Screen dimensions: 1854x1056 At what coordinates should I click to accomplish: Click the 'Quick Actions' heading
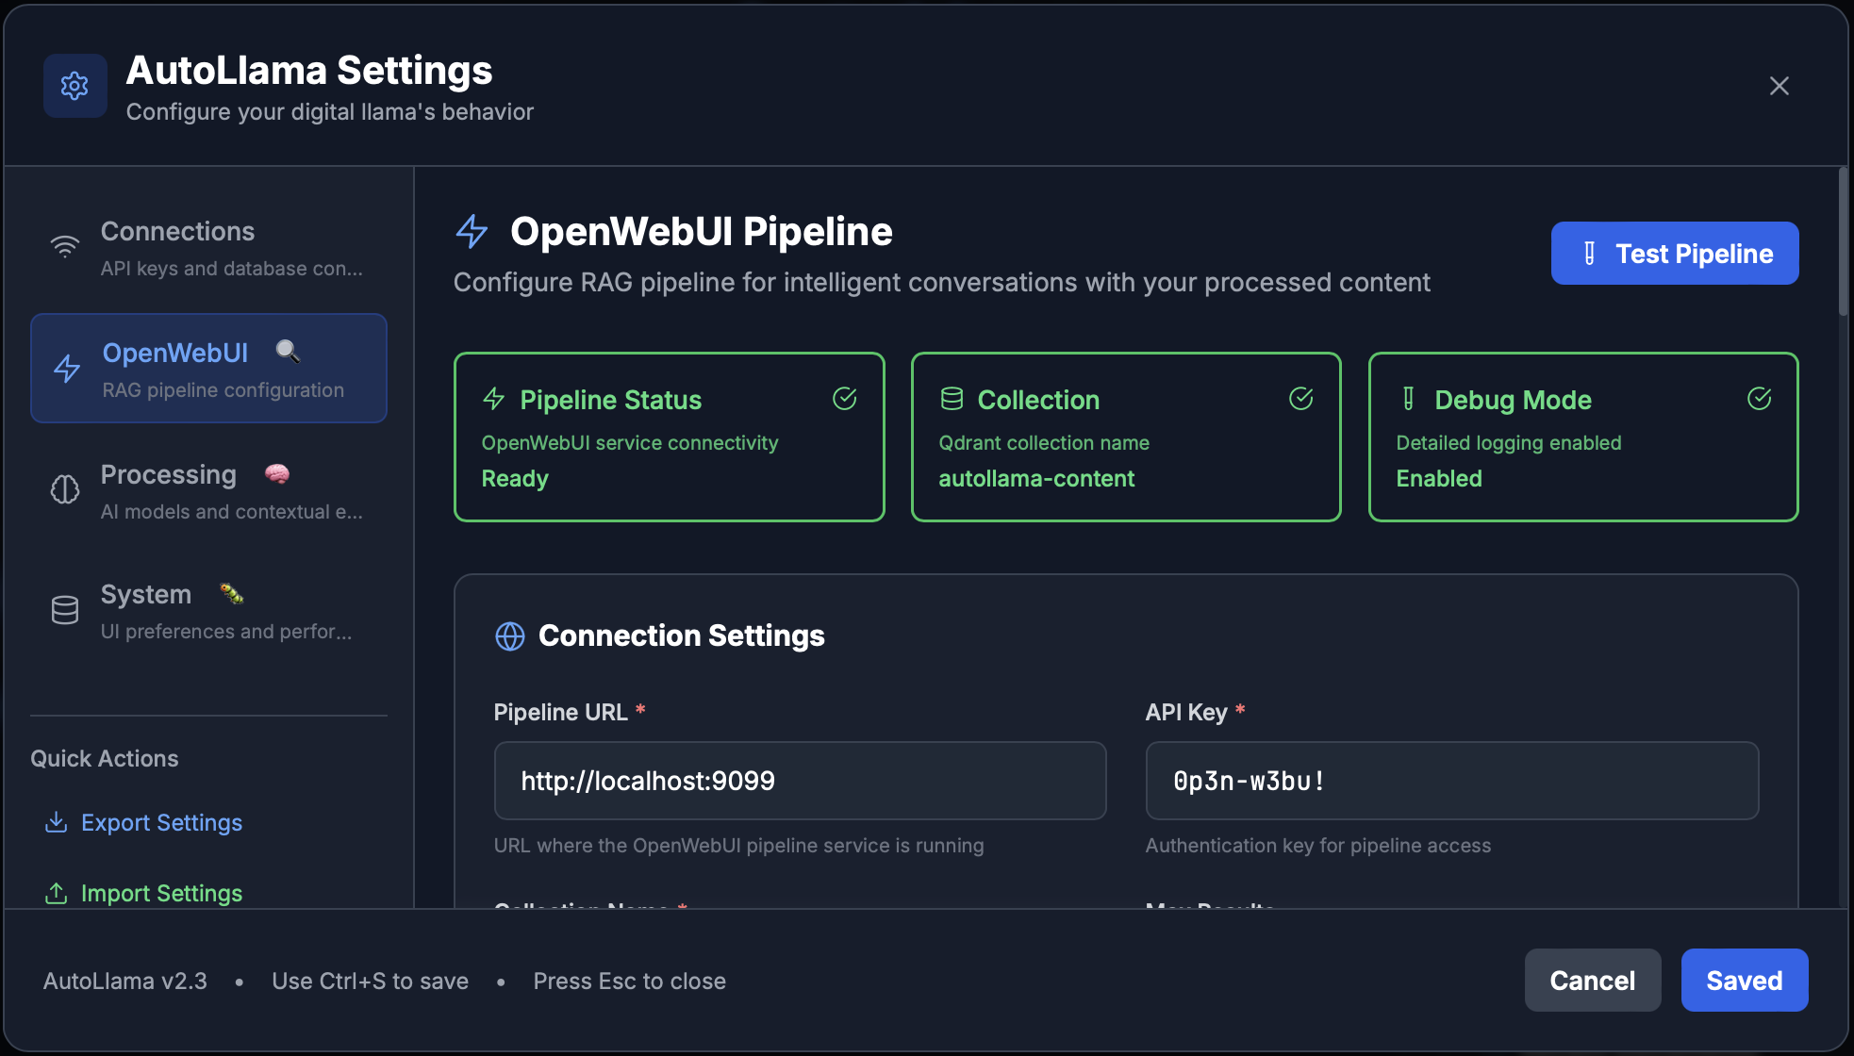point(105,758)
